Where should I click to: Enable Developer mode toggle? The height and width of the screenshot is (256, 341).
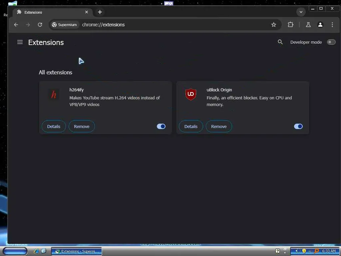point(331,42)
